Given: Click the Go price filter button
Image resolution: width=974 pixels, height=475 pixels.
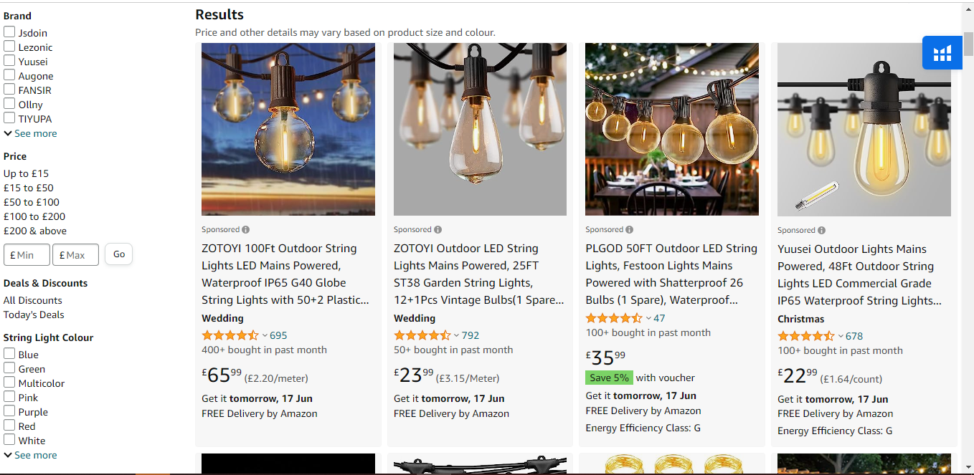Looking at the screenshot, I should [x=119, y=254].
